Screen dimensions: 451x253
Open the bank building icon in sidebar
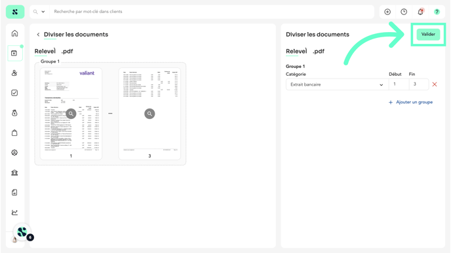(14, 173)
